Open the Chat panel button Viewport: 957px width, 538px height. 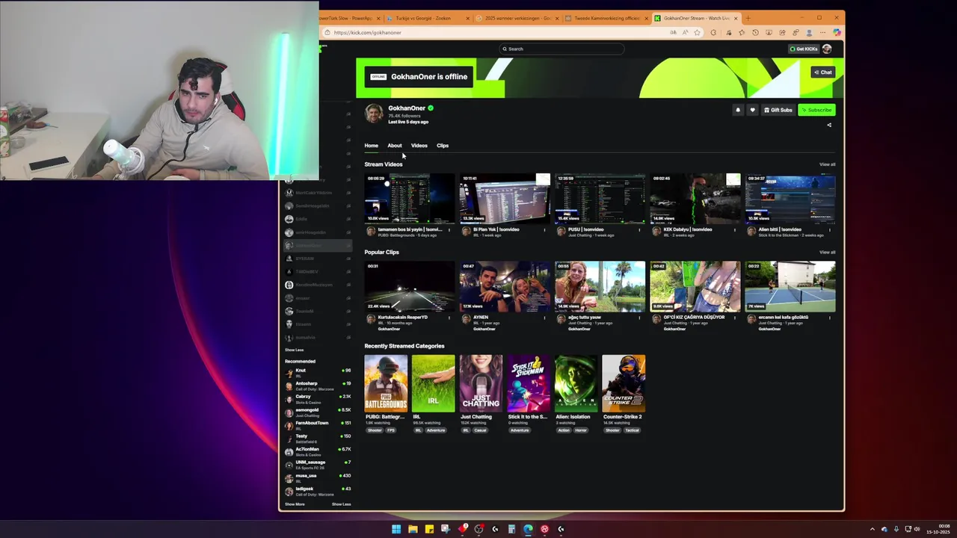[822, 72]
